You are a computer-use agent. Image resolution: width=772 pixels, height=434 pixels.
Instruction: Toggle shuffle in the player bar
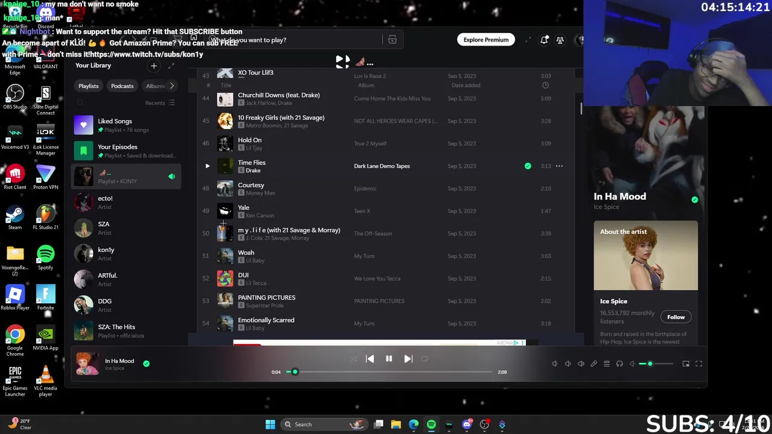click(353, 359)
